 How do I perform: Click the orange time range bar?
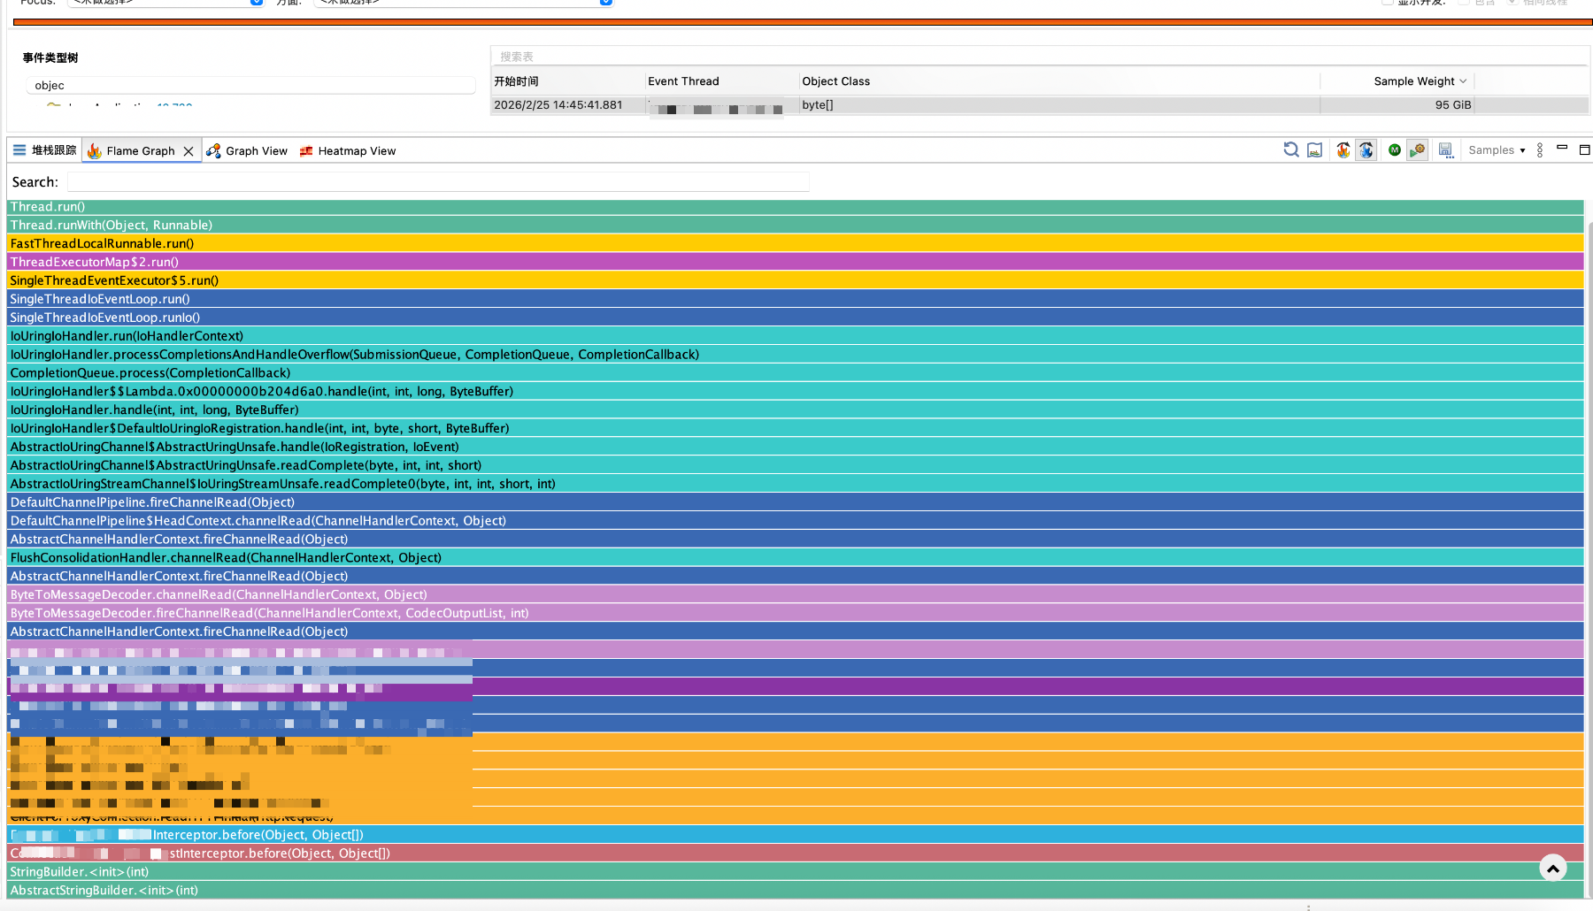(x=796, y=22)
